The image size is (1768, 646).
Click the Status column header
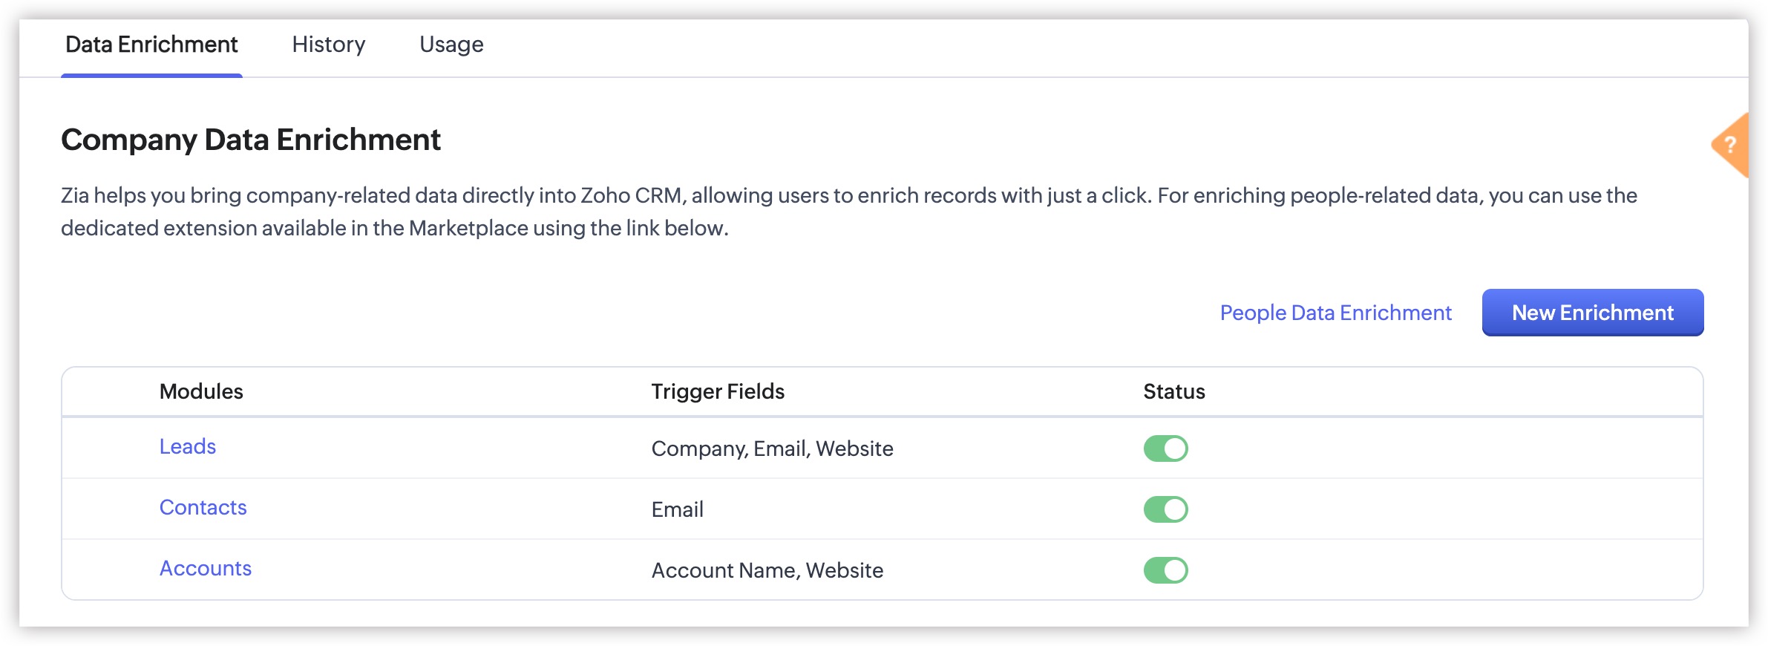[1173, 391]
